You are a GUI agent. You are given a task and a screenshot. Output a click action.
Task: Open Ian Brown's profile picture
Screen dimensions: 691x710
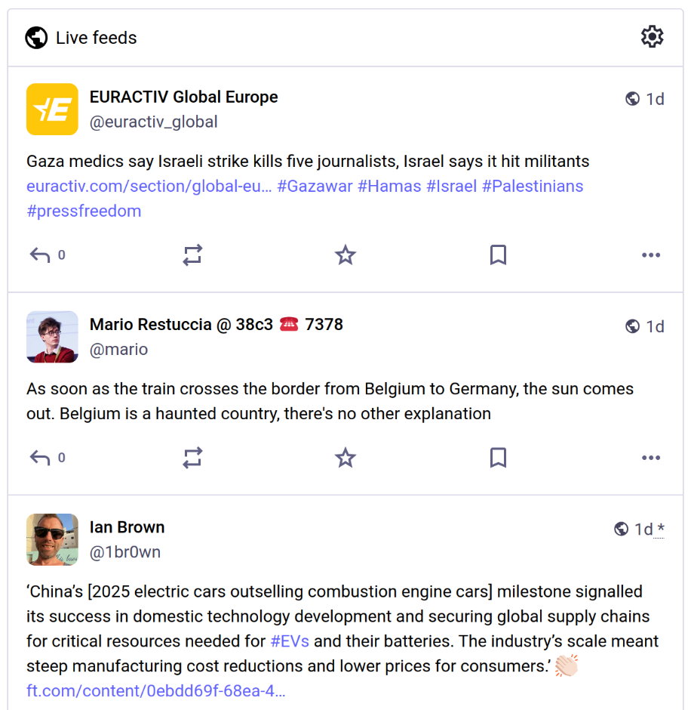pos(52,539)
